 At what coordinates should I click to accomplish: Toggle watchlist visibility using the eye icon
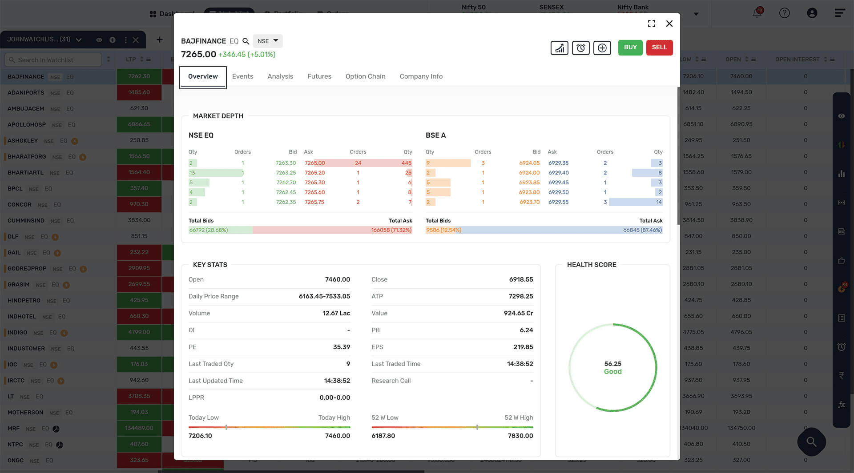(99, 40)
